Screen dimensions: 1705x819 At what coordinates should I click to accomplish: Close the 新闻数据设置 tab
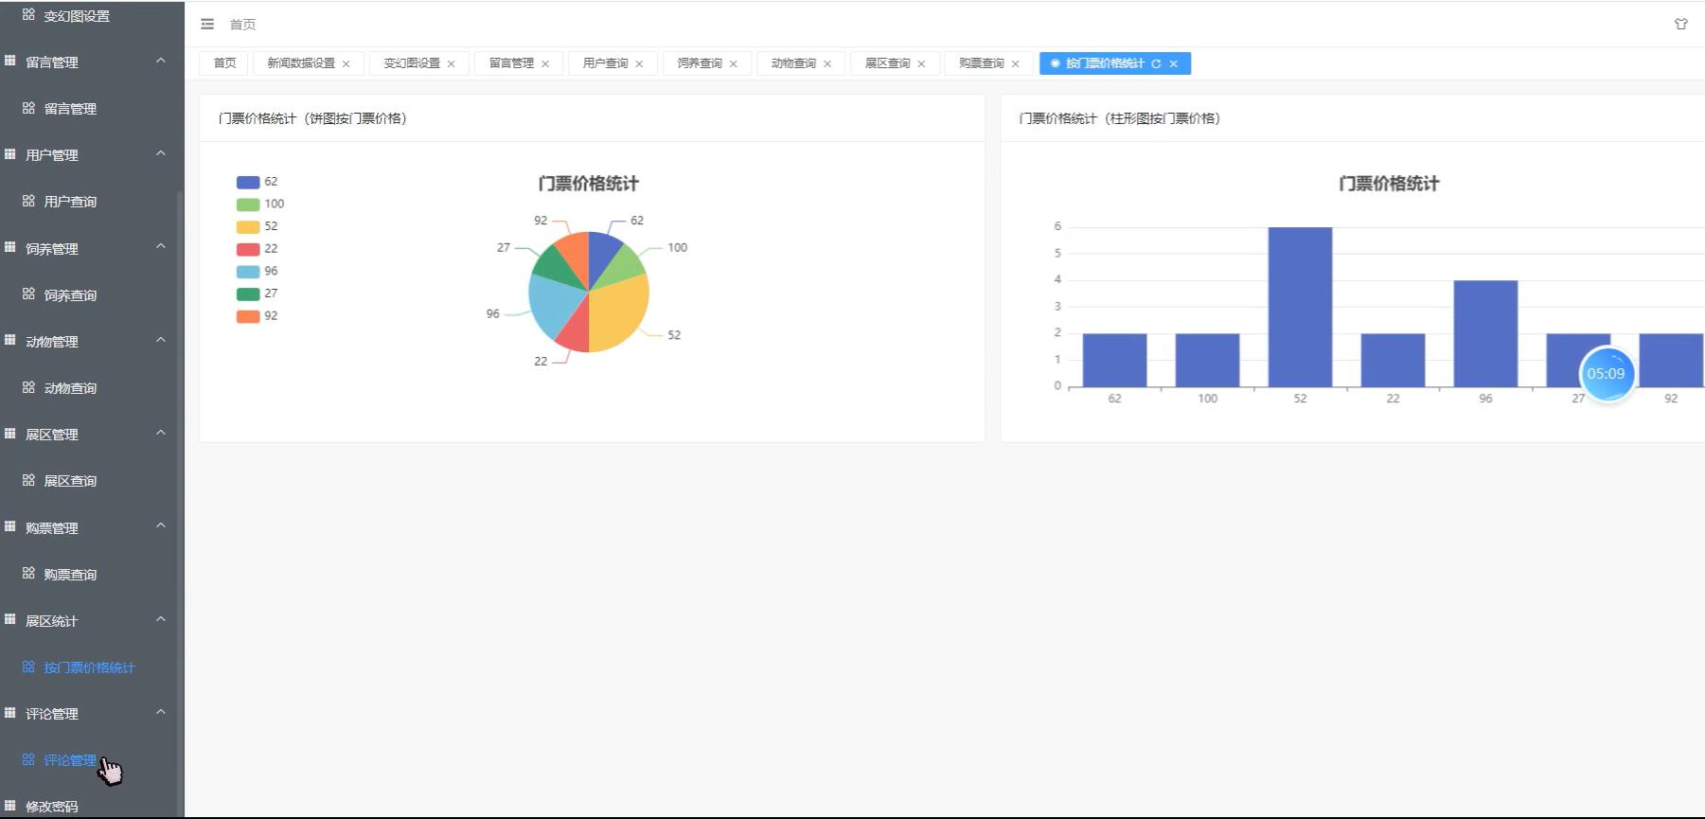coord(346,63)
